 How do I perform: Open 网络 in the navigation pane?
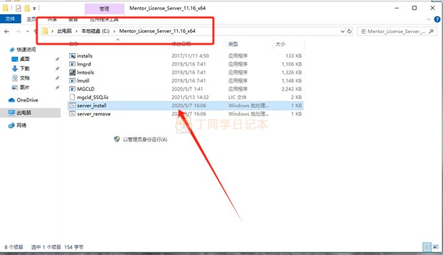pyautogui.click(x=21, y=126)
